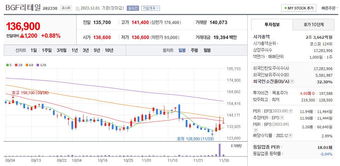Click 거래대금 value 19,394 백만
Viewport: 340px width, 166px height.
225,37
